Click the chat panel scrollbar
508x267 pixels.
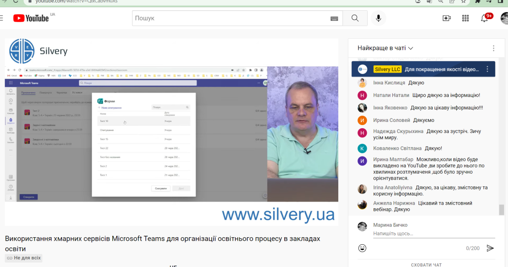pos(501,210)
